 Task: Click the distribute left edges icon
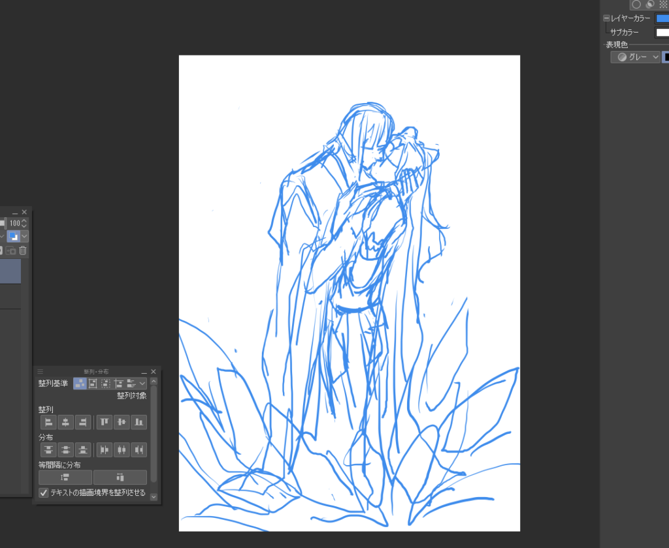pos(105,449)
